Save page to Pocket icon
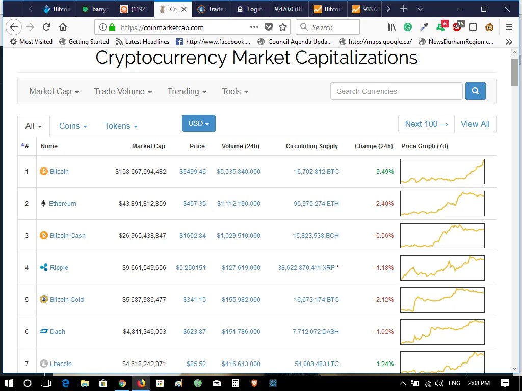 tap(269, 27)
